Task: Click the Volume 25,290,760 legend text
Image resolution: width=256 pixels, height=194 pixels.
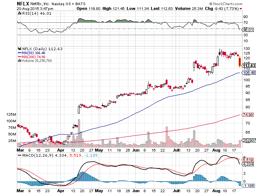Action: click(x=37, y=61)
